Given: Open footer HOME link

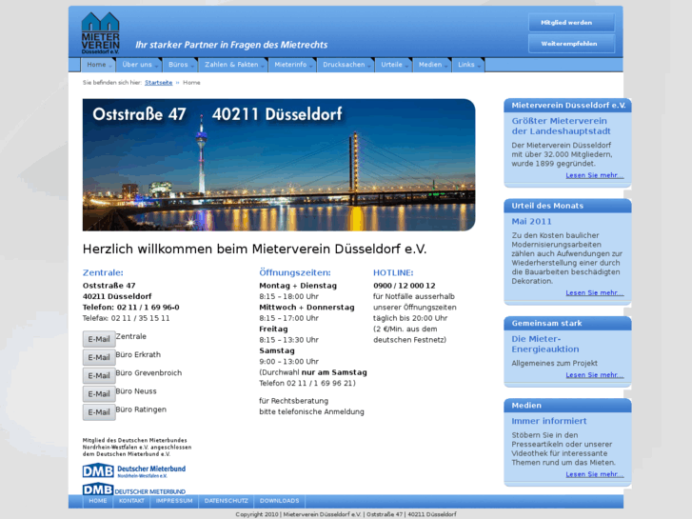Looking at the screenshot, I should click(x=98, y=501).
